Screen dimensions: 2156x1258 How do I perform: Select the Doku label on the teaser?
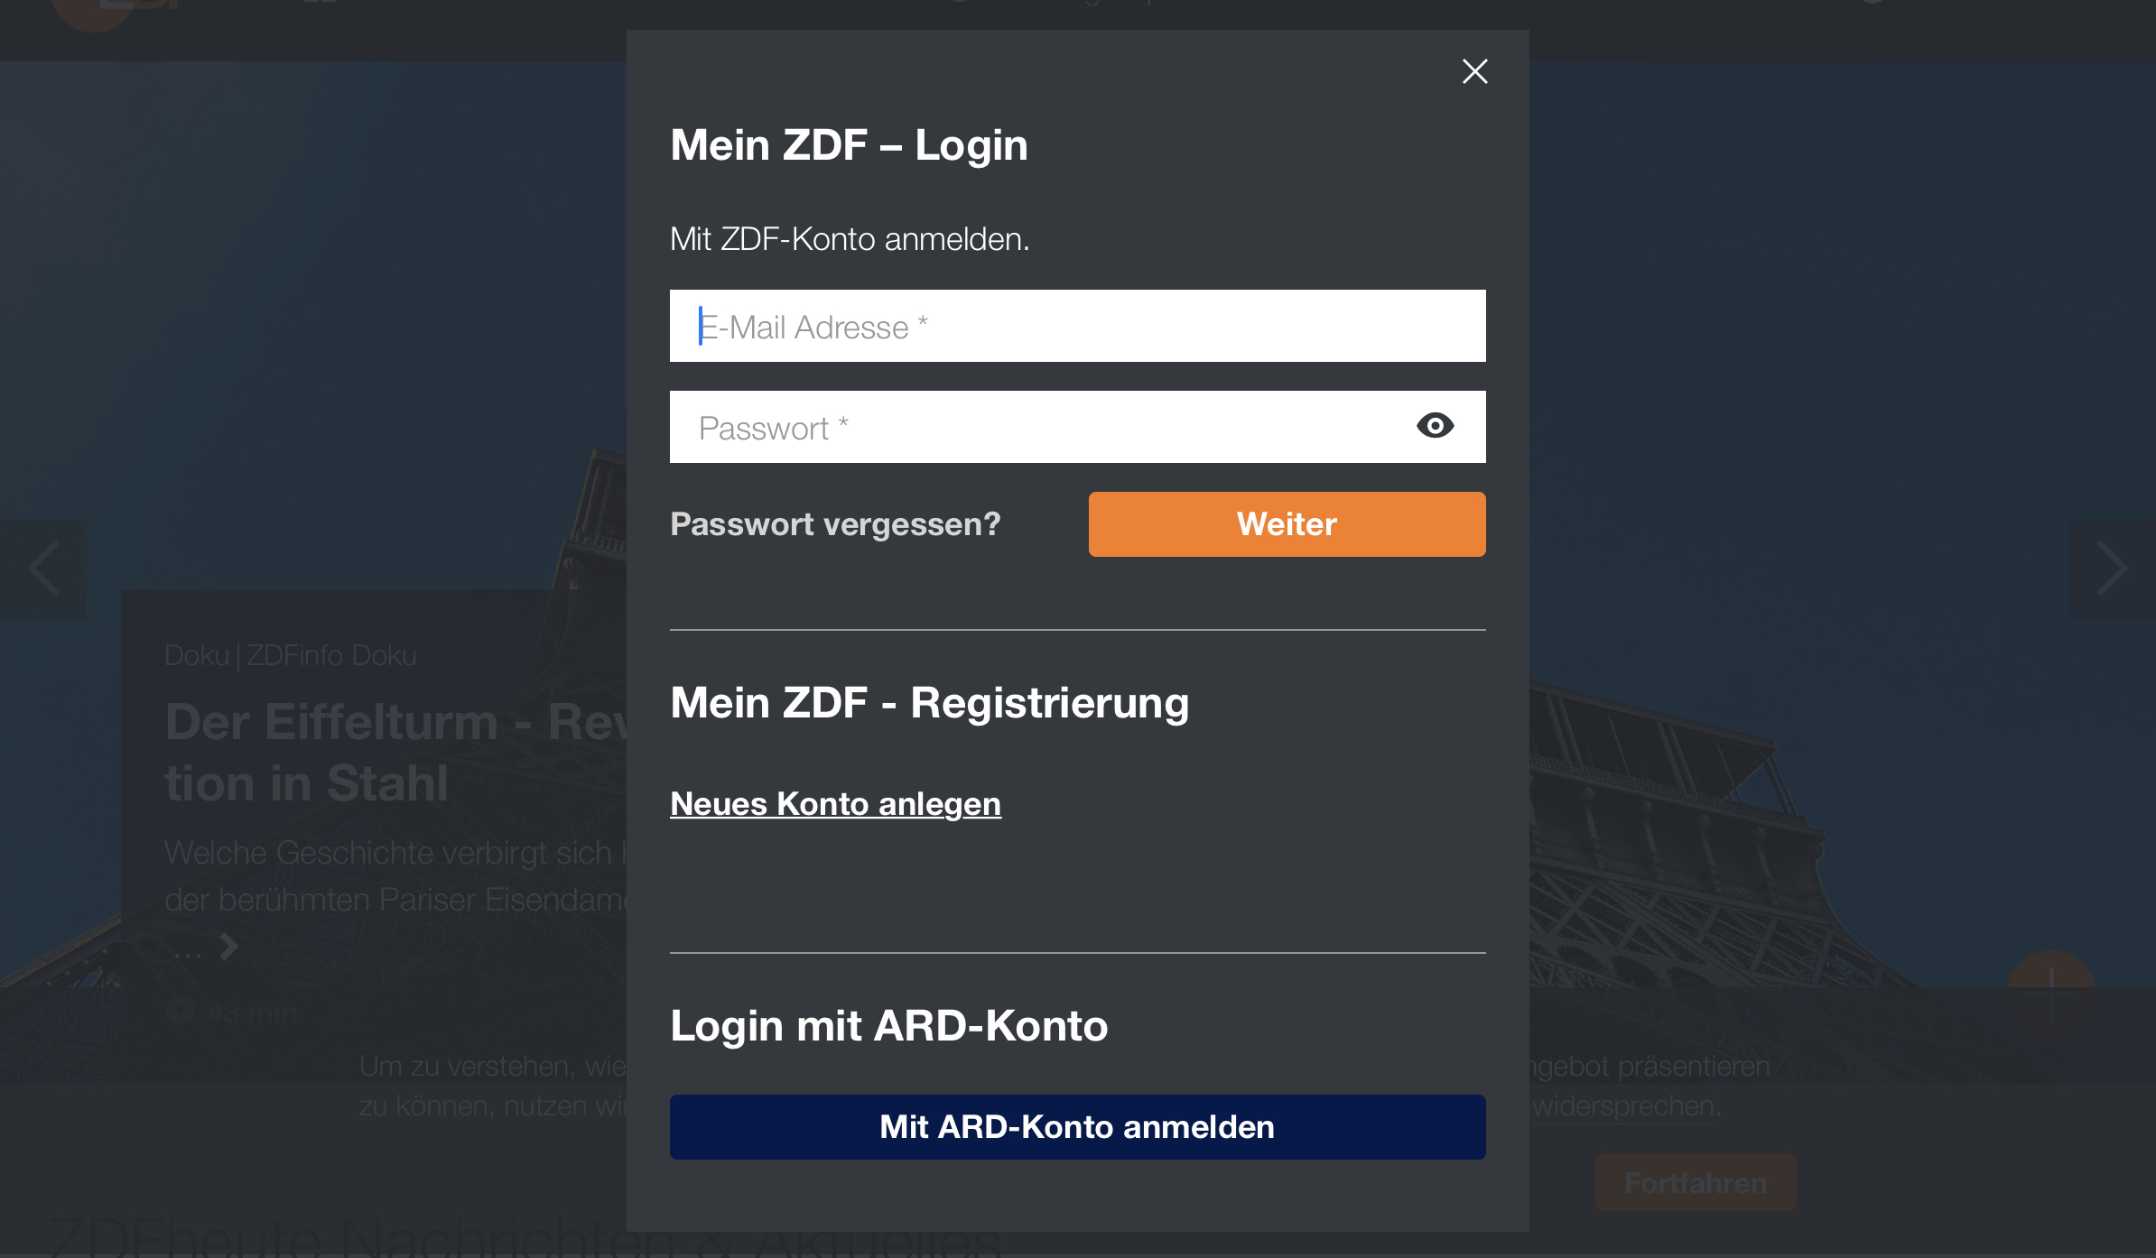[x=197, y=655]
